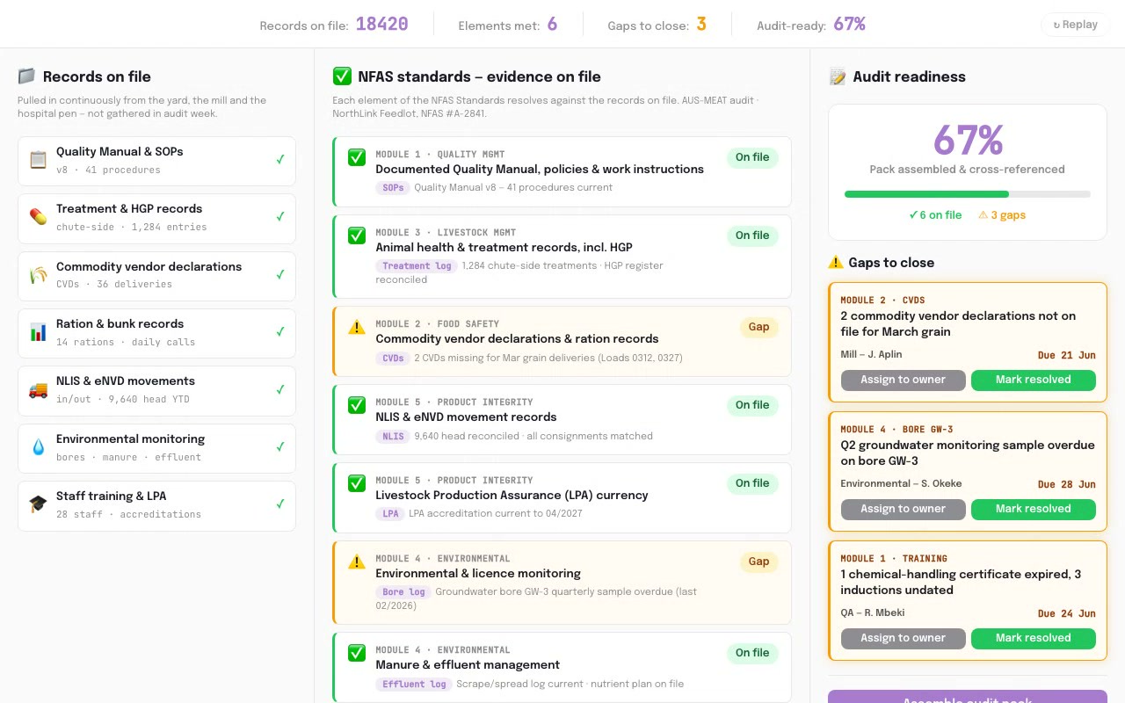Screen dimensions: 1125x703
Task: Click the pill icon for Treatment & HGP records
Action: 38,217
